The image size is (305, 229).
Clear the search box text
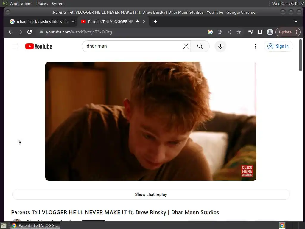click(x=186, y=46)
